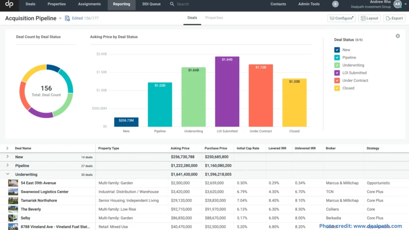Click the Configure button
The height and width of the screenshot is (230, 409).
[x=341, y=18]
